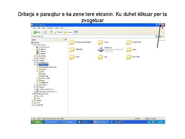
Task: Collapse the My Documents tree node
Action: 32,45
